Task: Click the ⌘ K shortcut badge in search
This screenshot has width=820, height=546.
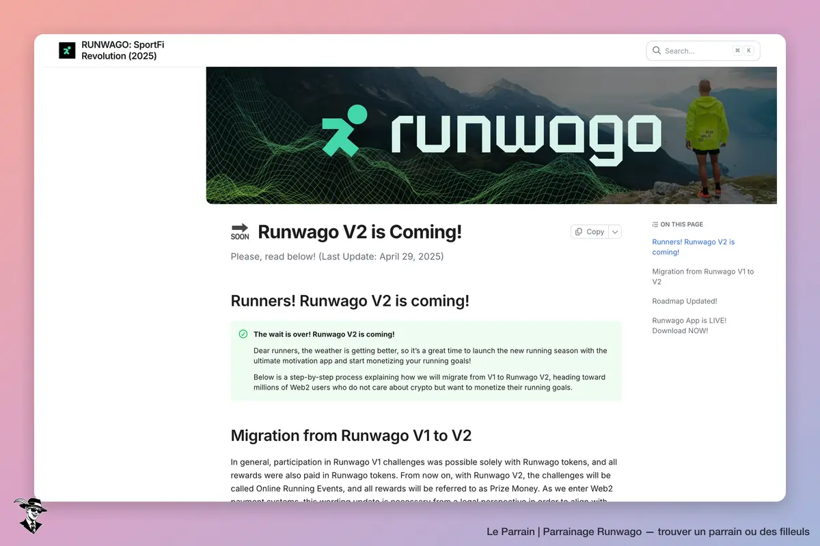Action: [x=743, y=51]
